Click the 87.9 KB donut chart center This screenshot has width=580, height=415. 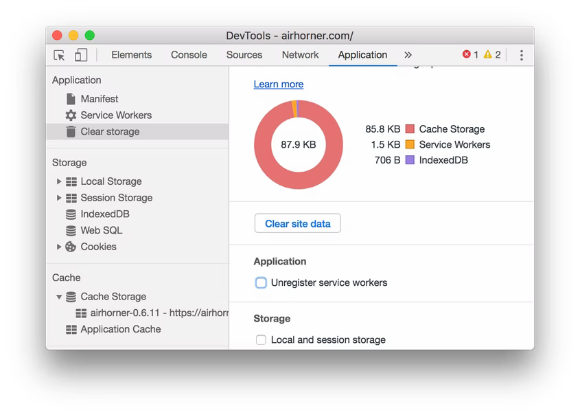(x=298, y=144)
